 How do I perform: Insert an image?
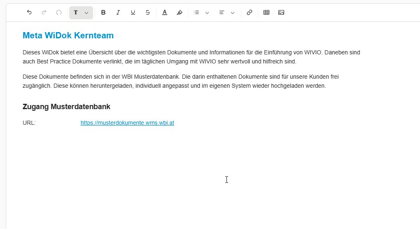pyautogui.click(x=281, y=12)
